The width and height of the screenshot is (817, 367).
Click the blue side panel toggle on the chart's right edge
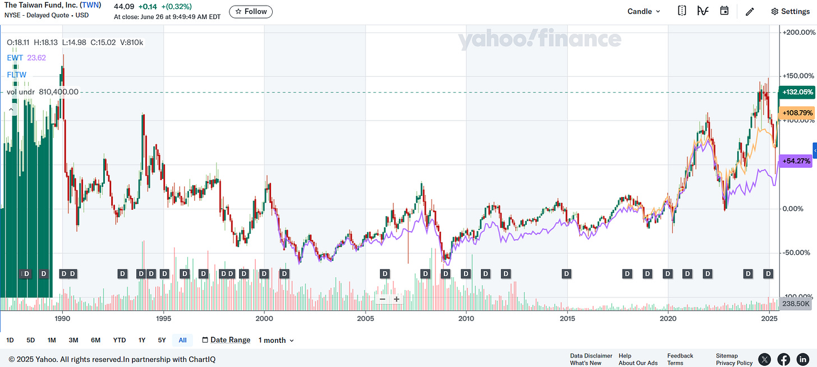click(x=815, y=150)
